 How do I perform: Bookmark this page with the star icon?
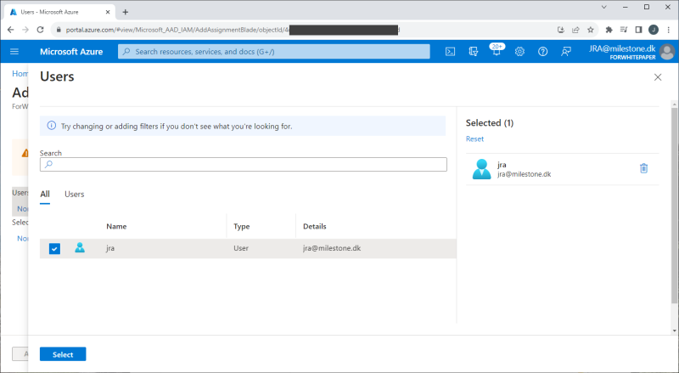point(592,30)
